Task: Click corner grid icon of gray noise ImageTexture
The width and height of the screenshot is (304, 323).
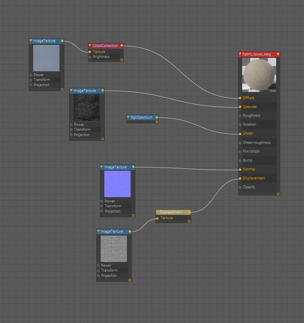Action: (130, 280)
